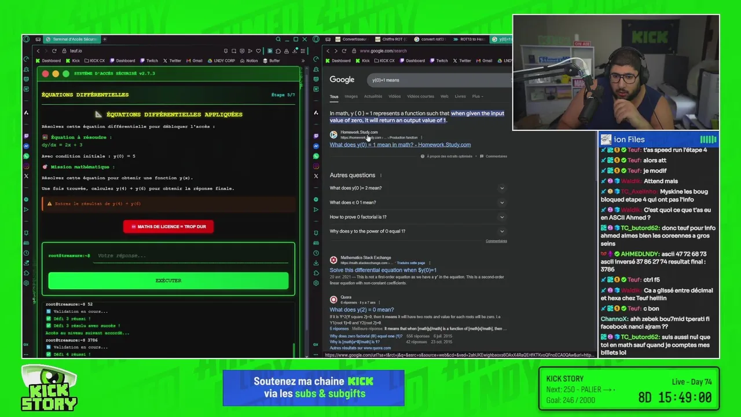
Task: Click the EXÉCUTER button in the terminal page
Action: (x=168, y=280)
